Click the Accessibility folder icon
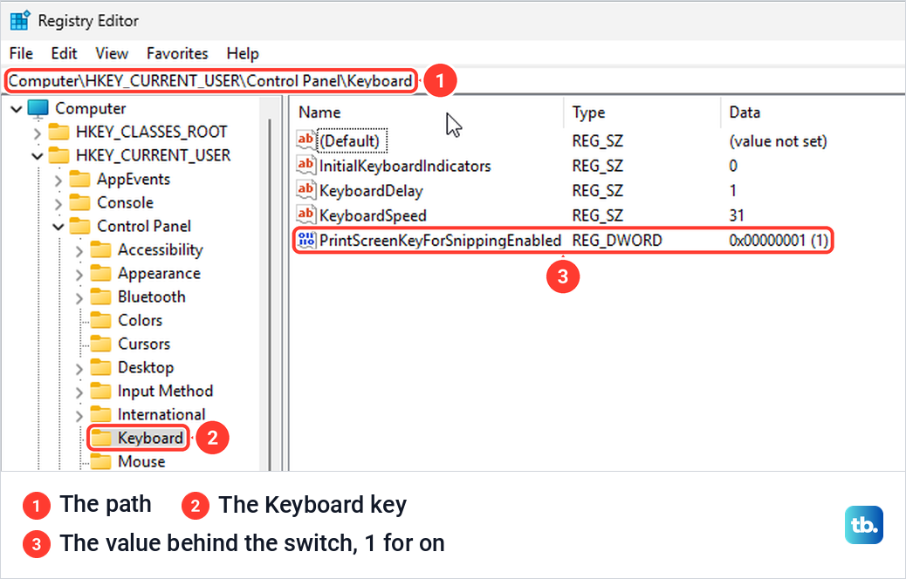The height and width of the screenshot is (579, 906). [x=100, y=250]
